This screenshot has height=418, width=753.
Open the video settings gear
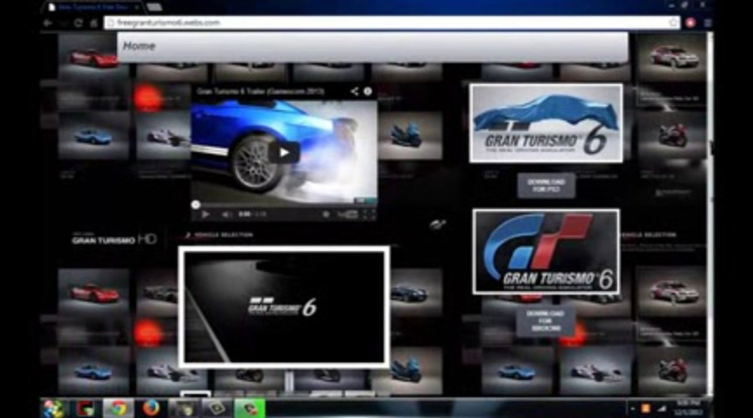[326, 214]
